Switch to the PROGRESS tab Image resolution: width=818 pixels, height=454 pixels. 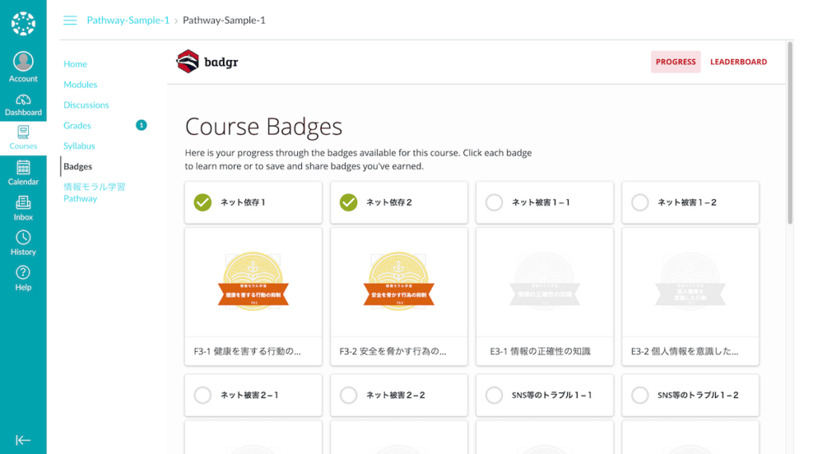676,62
